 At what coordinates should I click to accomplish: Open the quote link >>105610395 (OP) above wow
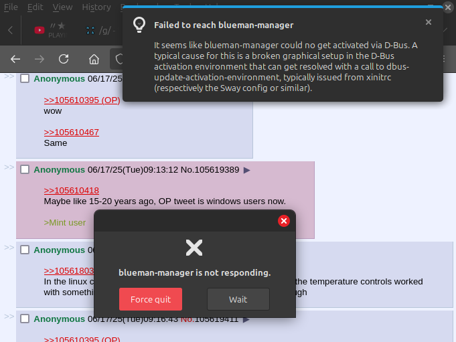coord(82,100)
